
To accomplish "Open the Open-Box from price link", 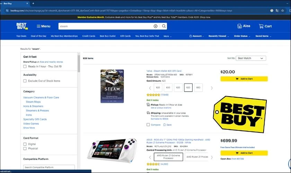I will coord(238,159).
